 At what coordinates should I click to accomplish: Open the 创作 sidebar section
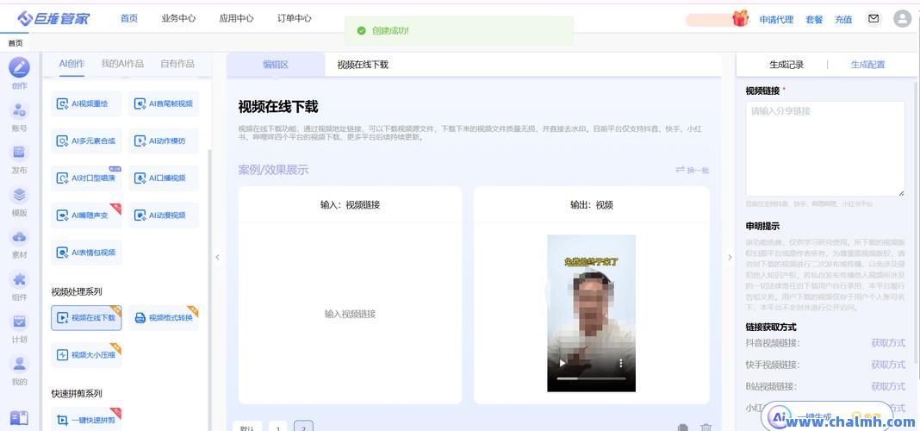click(x=19, y=73)
